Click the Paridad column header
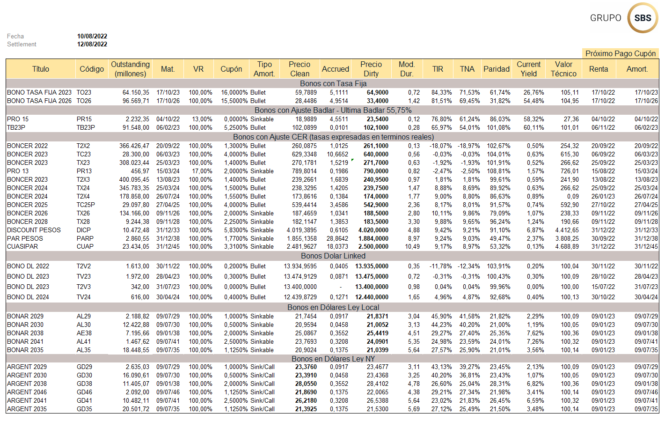The width and height of the screenshot is (665, 421). (x=497, y=69)
